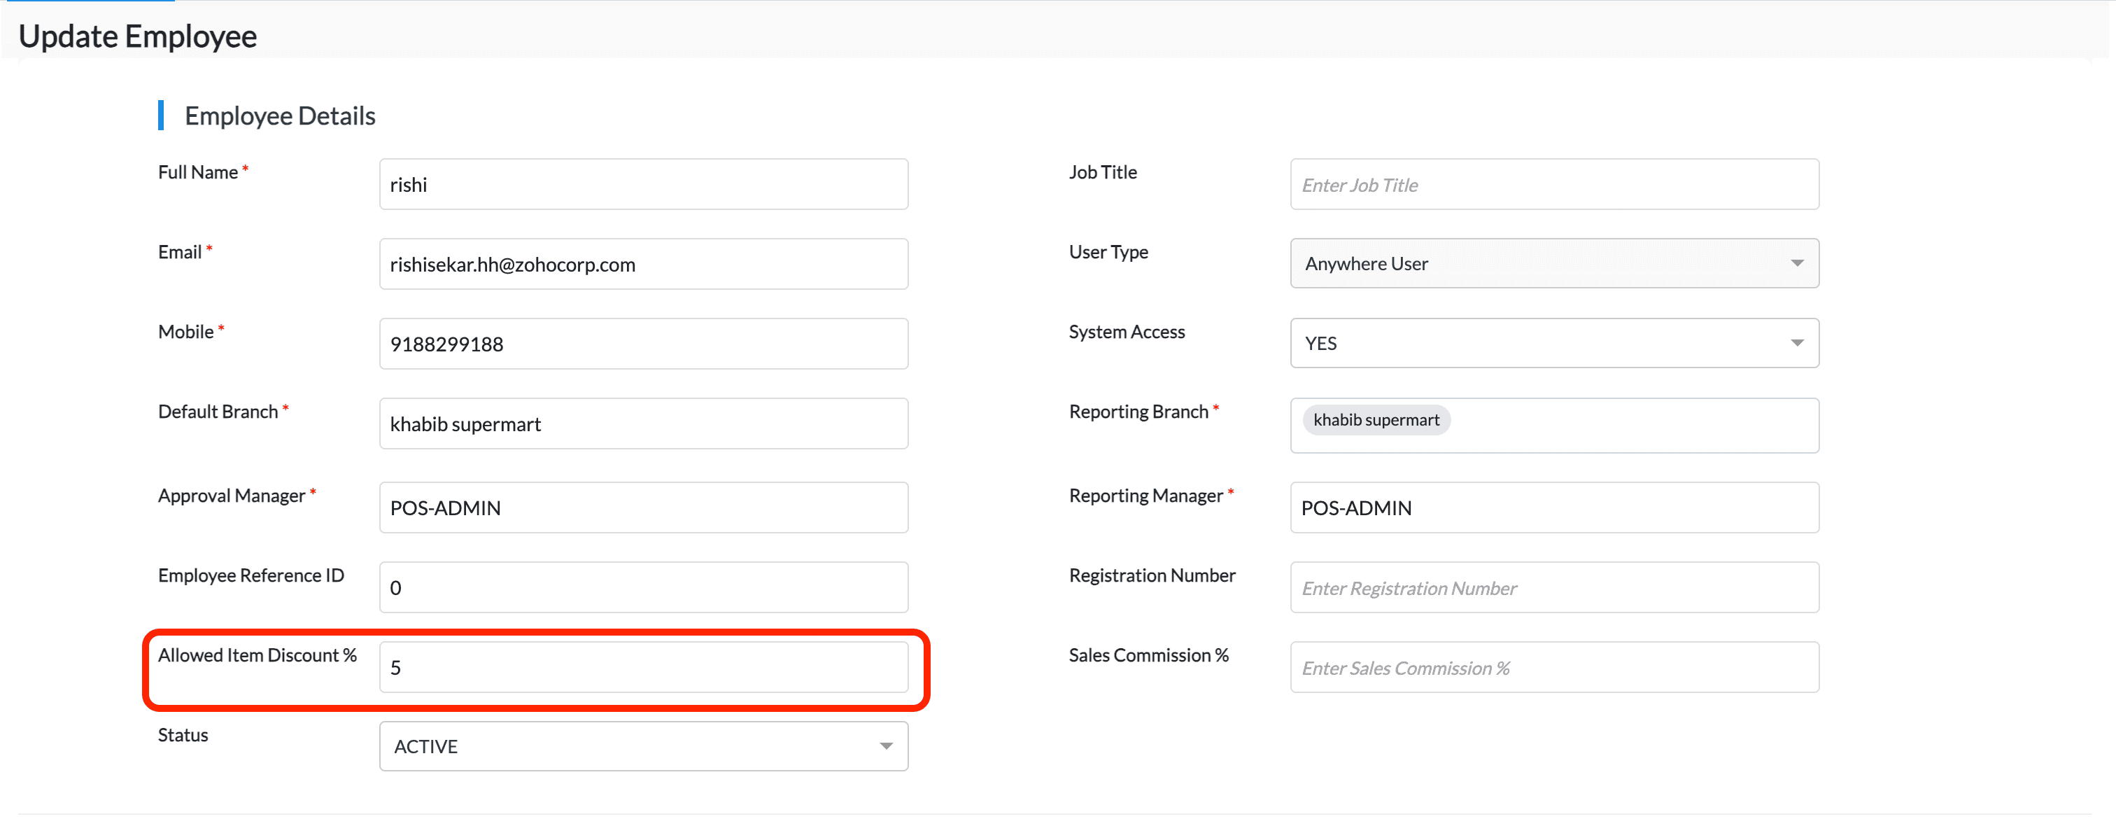The image size is (2116, 819).
Task: Click the Approval Manager field
Action: click(643, 507)
